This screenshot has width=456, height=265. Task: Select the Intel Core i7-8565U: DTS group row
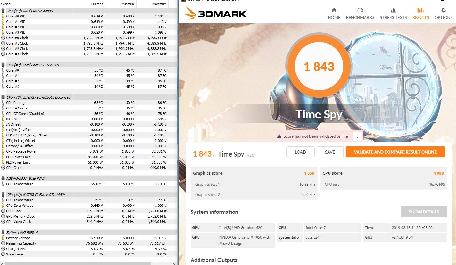coord(88,65)
